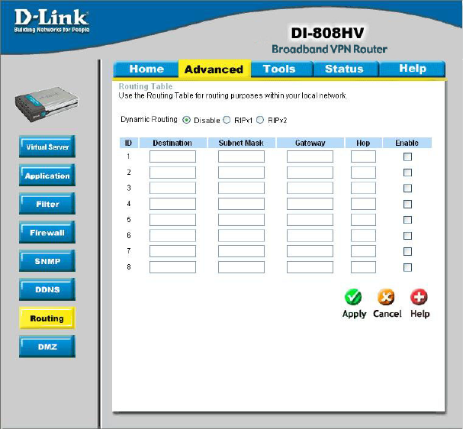This screenshot has width=463, height=429.
Task: Open the Help tab
Action: tap(412, 69)
